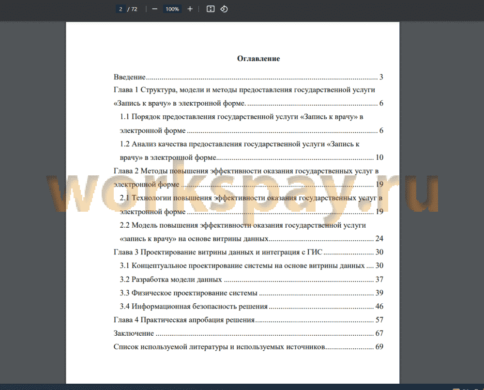Open section '2.2 Модель повышения' entry
Viewport: 484px width, 390px height.
252,232
